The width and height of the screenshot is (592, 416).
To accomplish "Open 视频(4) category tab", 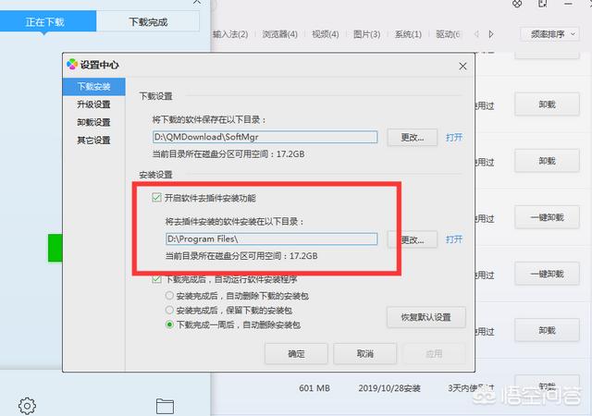I will tap(325, 34).
